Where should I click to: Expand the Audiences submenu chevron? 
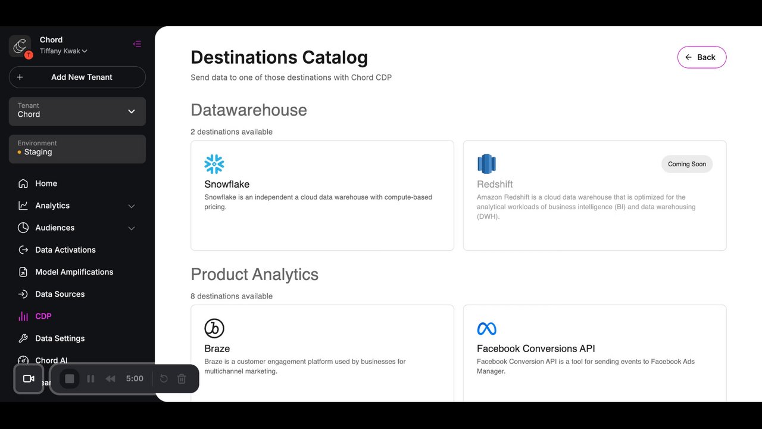[x=132, y=228]
